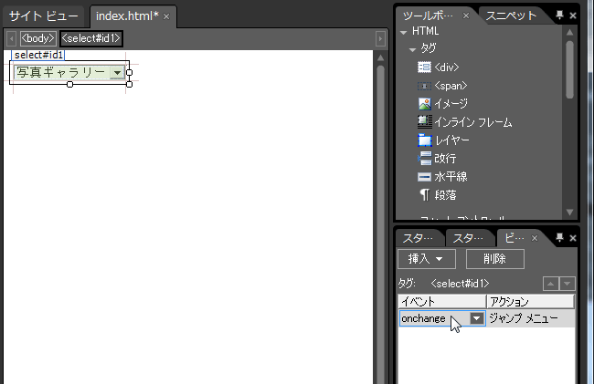Select the ジャンプ メニュー action cell
Viewport: 594px width, 384px height.
(x=530, y=318)
